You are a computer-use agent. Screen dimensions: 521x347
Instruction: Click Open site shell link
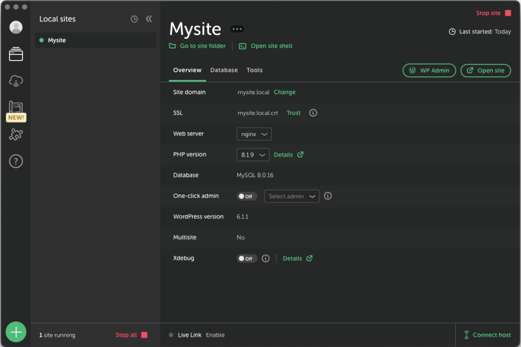pyautogui.click(x=272, y=46)
